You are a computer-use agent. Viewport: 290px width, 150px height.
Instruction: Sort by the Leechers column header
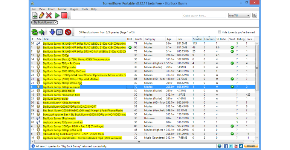point(209,39)
